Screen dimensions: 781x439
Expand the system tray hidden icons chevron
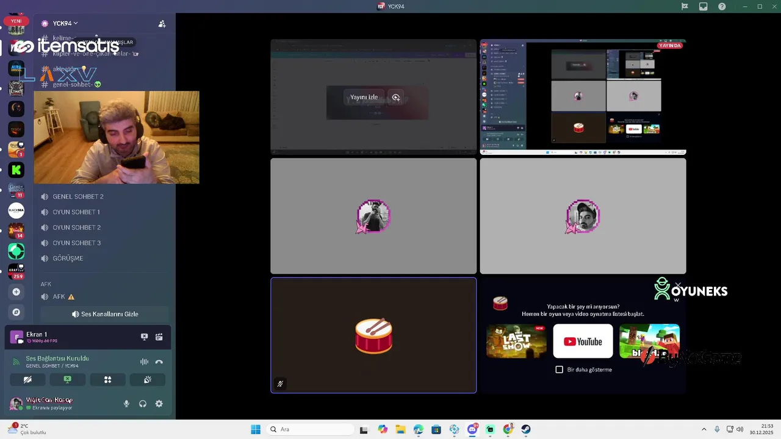click(704, 429)
